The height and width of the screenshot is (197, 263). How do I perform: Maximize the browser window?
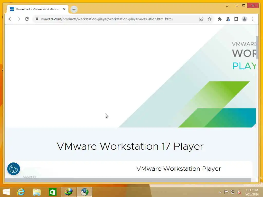244,6
